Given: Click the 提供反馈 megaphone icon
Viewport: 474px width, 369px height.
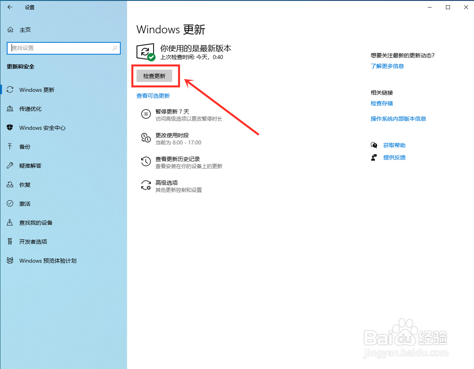Looking at the screenshot, I should pos(374,157).
